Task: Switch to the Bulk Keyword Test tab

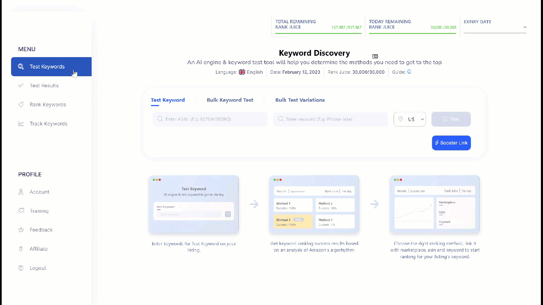Action: 230,100
